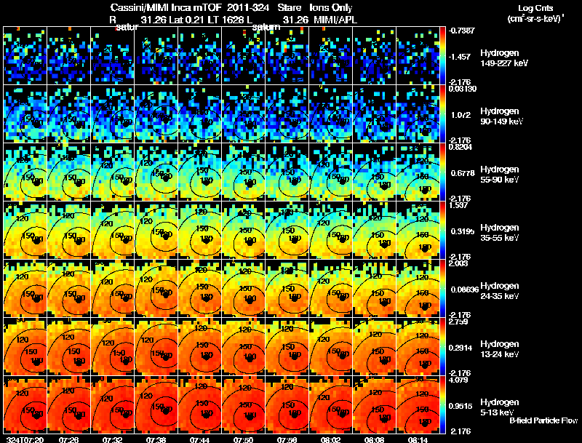The height and width of the screenshot is (443, 582).
Task: Click the Hydrogen 90-149 keV row label
Action: (501, 116)
